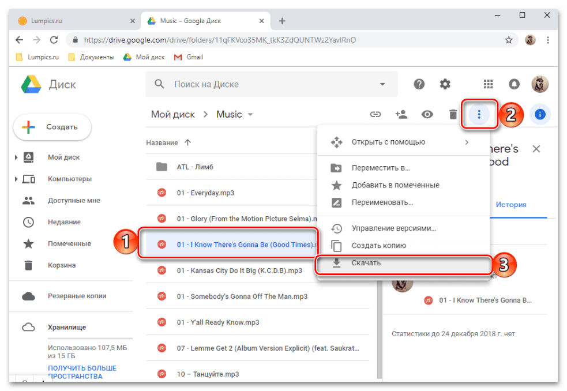Open the Music folder breadcrumb dropdown
Image resolution: width=567 pixels, height=391 pixels.
coord(250,115)
